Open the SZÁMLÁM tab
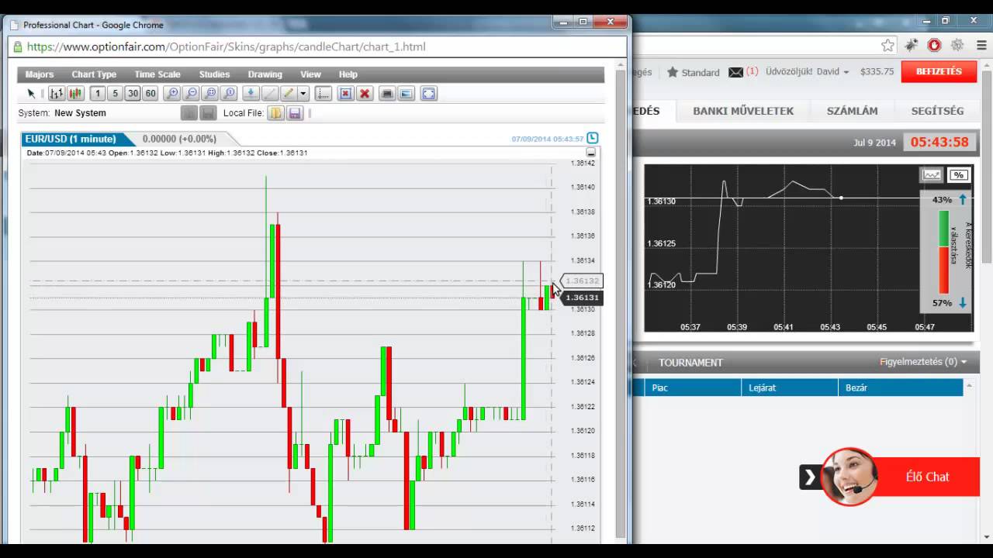Viewport: 993px width, 558px height. (852, 111)
